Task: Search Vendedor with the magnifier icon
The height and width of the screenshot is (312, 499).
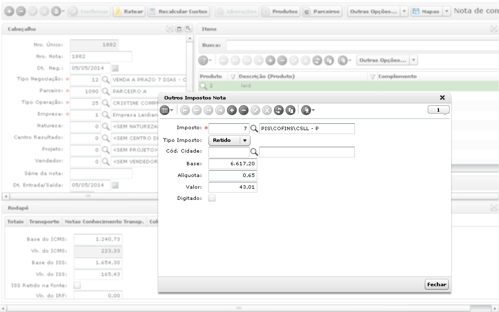Action: click(105, 161)
